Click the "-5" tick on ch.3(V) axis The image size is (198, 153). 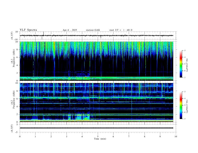(x=17, y=132)
